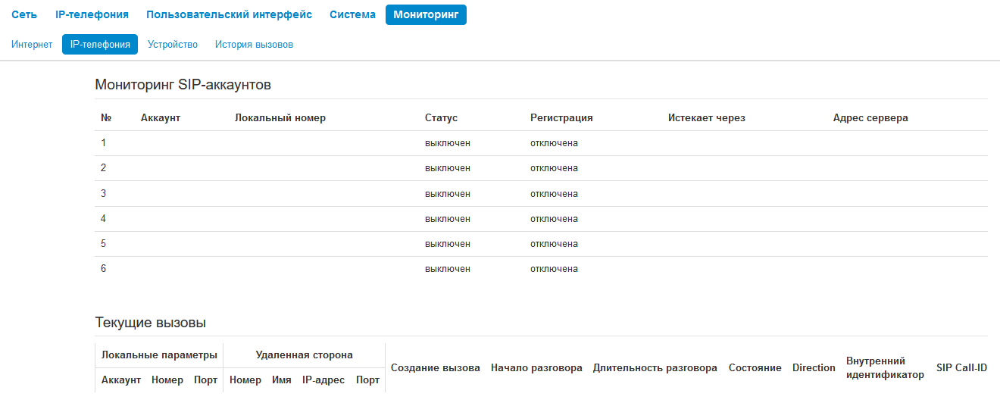Go to the Система tab
Screen dimensions: 1000x403
352,14
